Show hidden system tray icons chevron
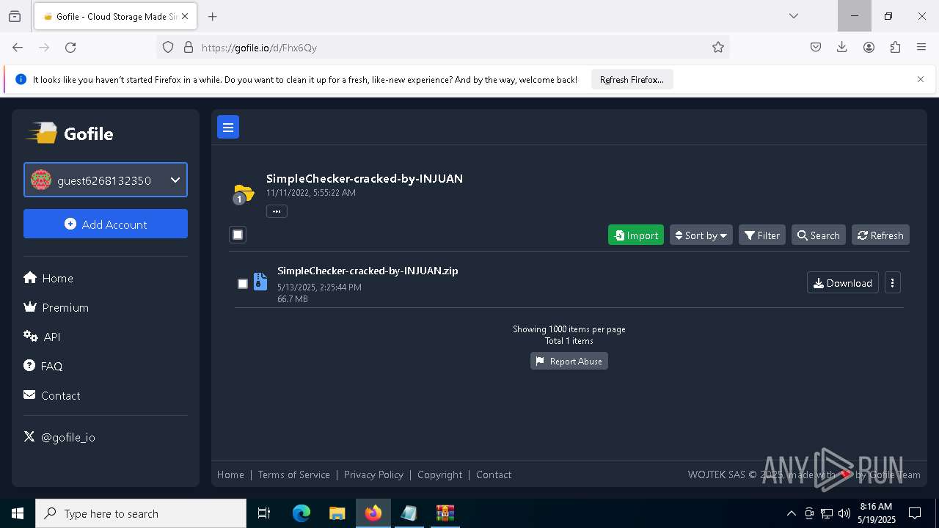This screenshot has width=939, height=528. point(791,513)
